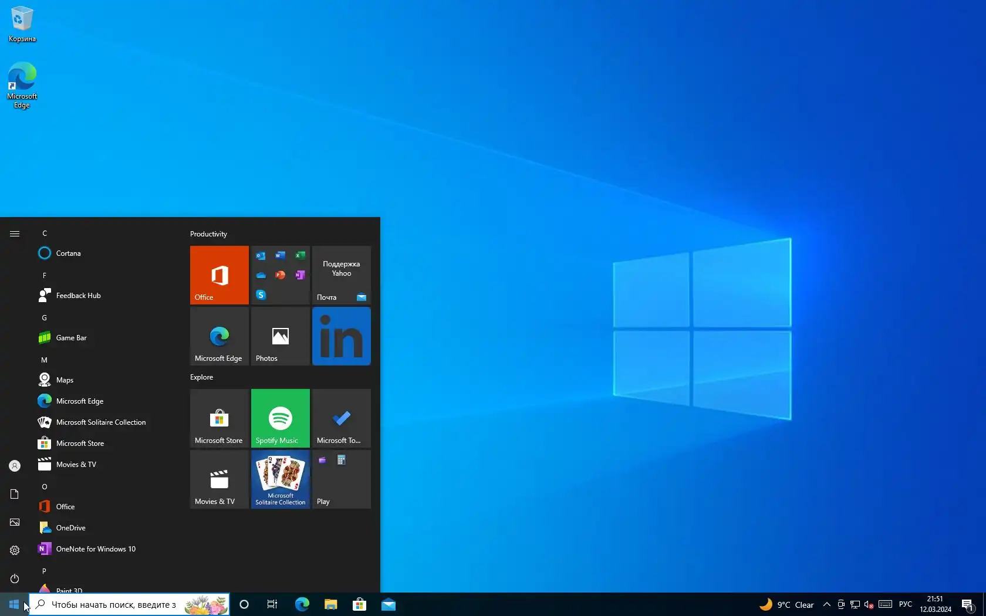Open the touch keyboard tray icon
Screen dimensions: 986x616
886,604
